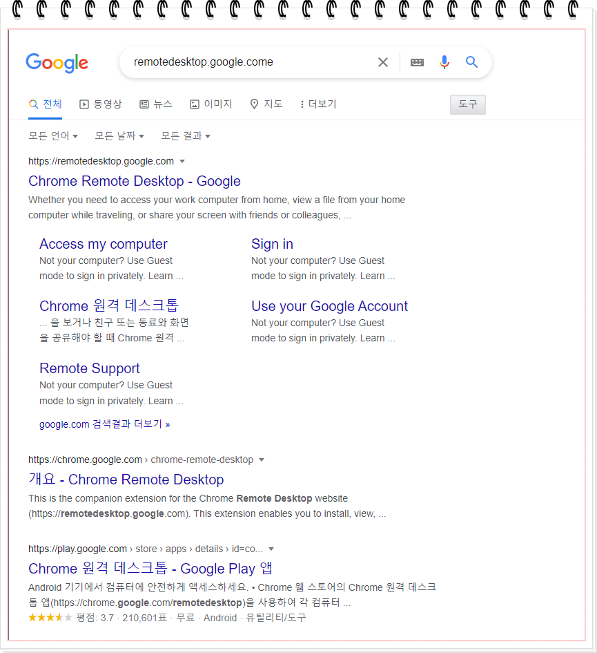This screenshot has width=597, height=653.
Task: Switch to the 동영상 tab
Action: pos(101,104)
